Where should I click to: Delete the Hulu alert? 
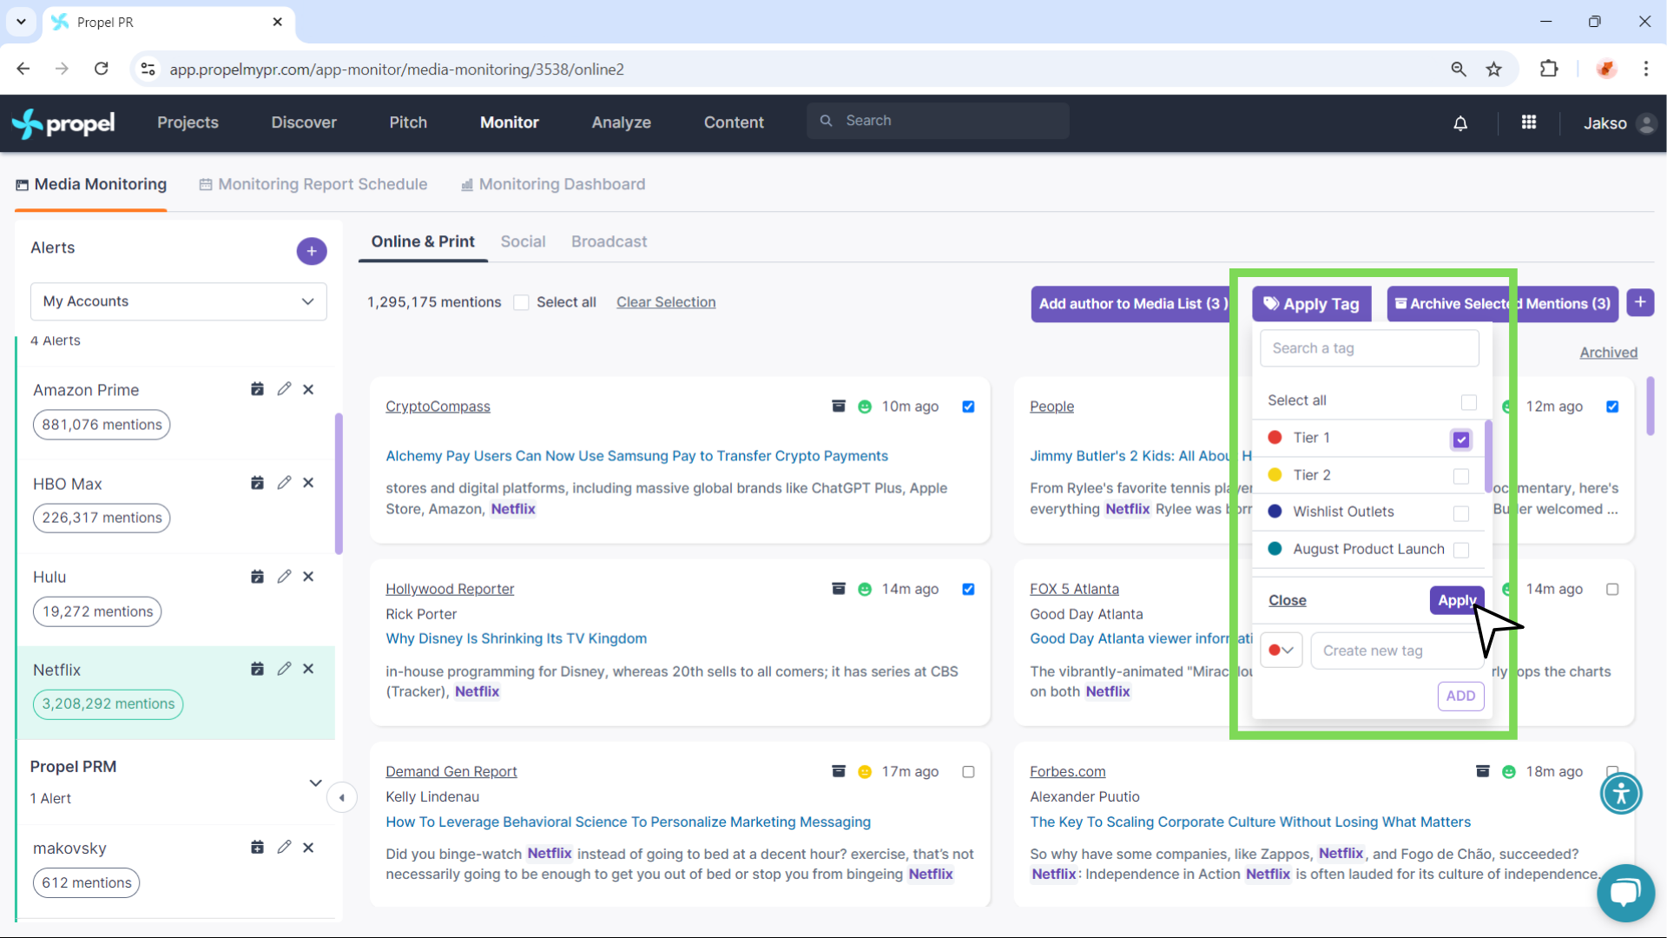tap(308, 577)
